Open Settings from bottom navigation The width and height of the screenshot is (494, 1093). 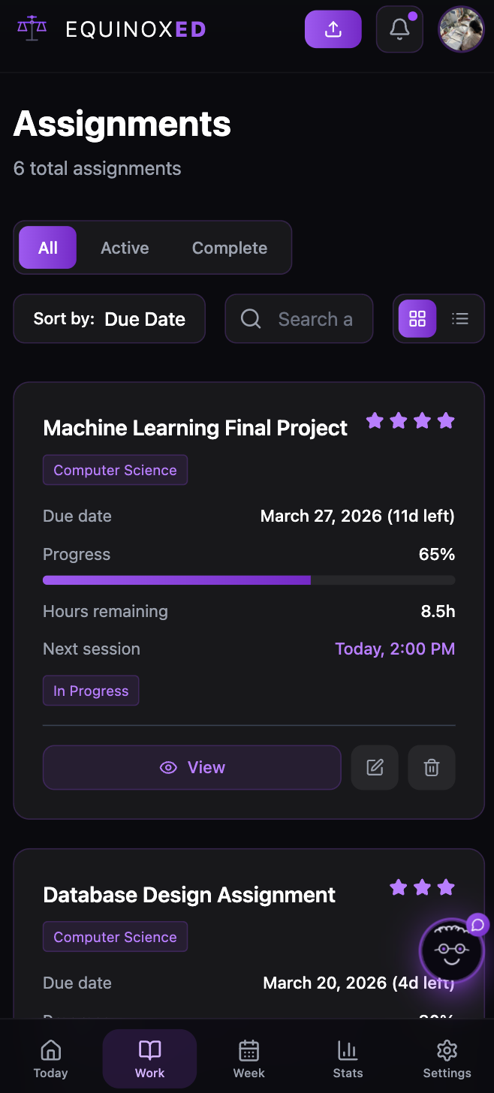447,1058
